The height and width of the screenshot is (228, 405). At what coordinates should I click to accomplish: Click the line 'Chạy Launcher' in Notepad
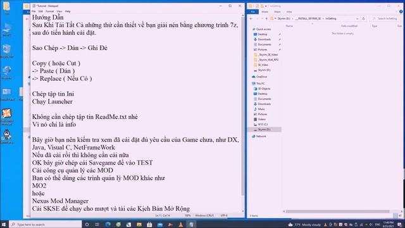coord(53,101)
